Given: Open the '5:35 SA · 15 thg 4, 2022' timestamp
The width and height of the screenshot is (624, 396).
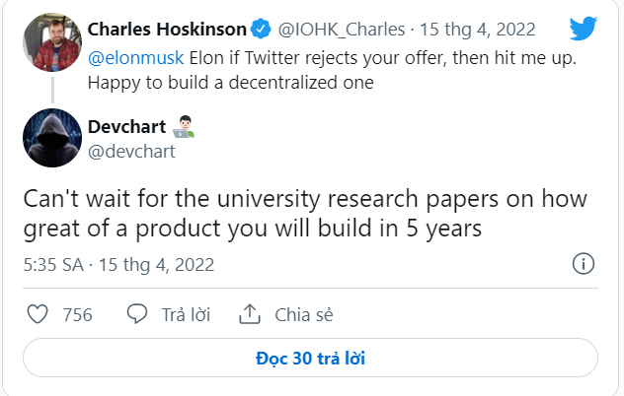Looking at the screenshot, I should click(119, 265).
